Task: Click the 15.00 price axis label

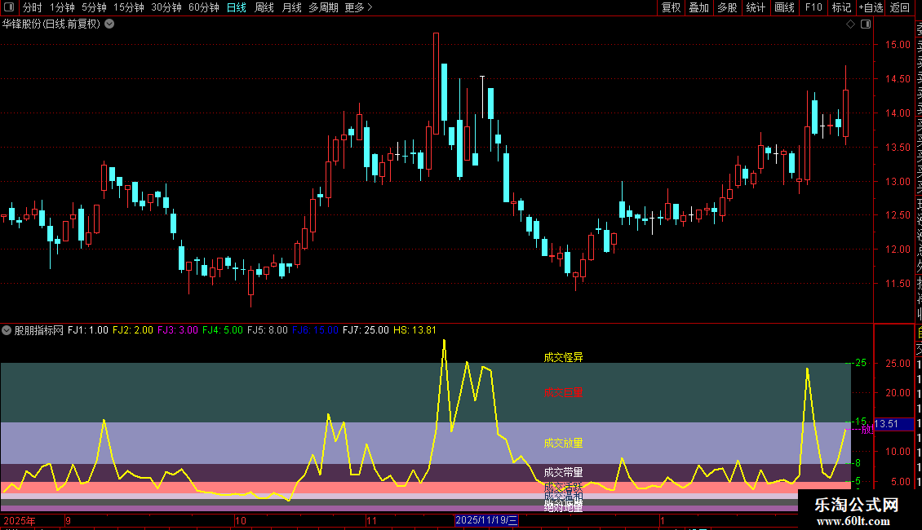Action: tap(898, 45)
